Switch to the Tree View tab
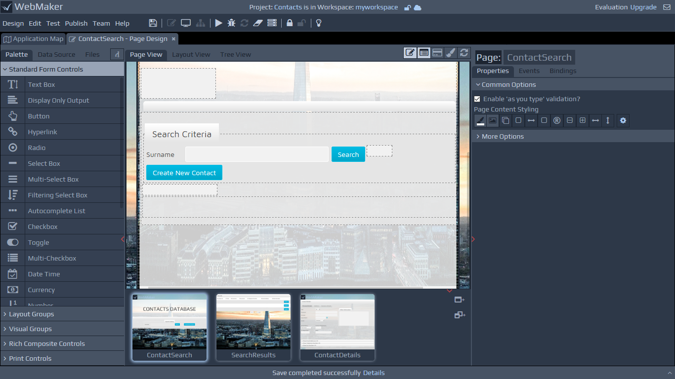675x379 pixels. point(236,54)
